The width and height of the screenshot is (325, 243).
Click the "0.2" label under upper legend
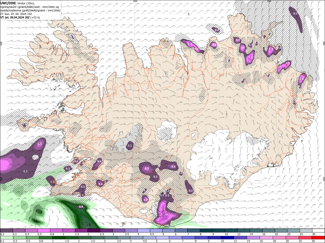[x=2, y=234]
